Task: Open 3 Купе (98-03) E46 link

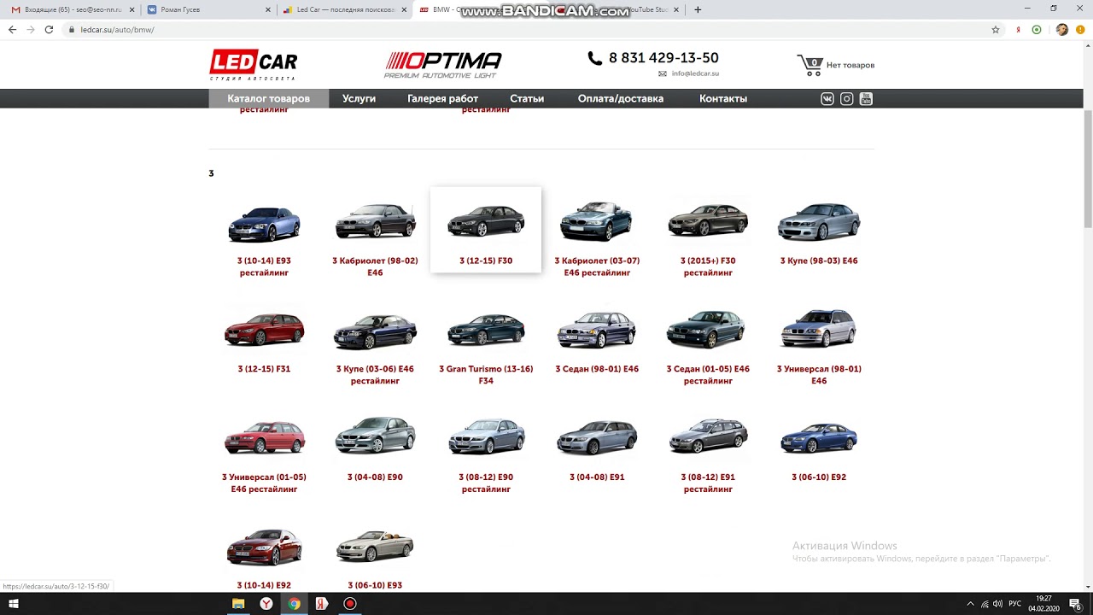Action: (819, 261)
